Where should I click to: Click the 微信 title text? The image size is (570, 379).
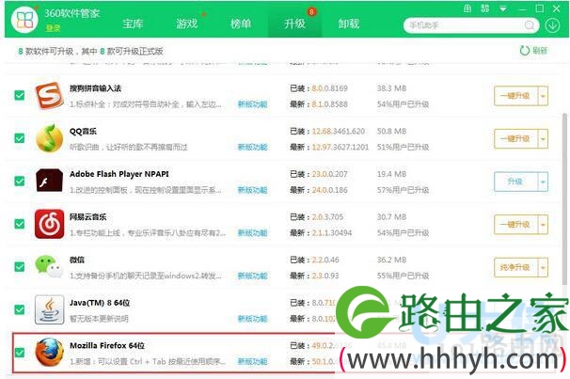77,260
